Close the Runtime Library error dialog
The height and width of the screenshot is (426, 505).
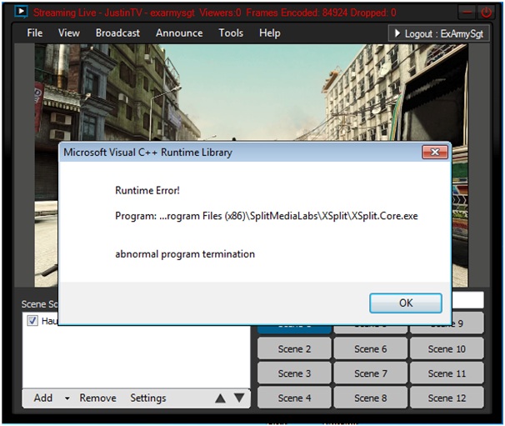pyautogui.click(x=434, y=153)
